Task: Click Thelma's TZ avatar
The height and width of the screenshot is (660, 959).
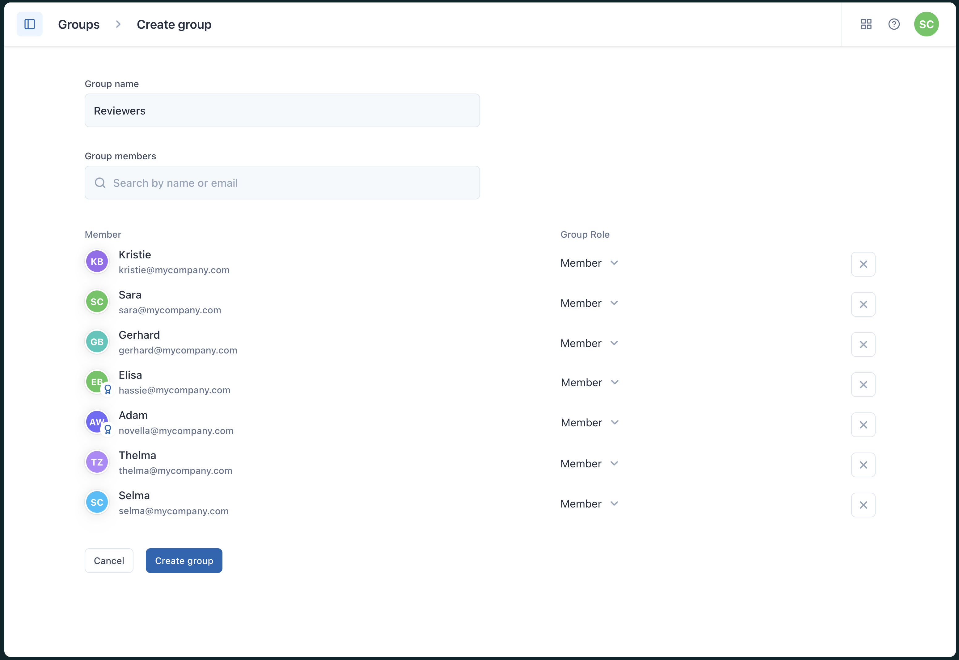Action: (97, 462)
